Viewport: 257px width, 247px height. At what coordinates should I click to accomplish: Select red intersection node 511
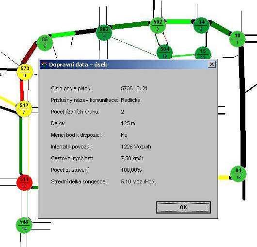[24, 182]
